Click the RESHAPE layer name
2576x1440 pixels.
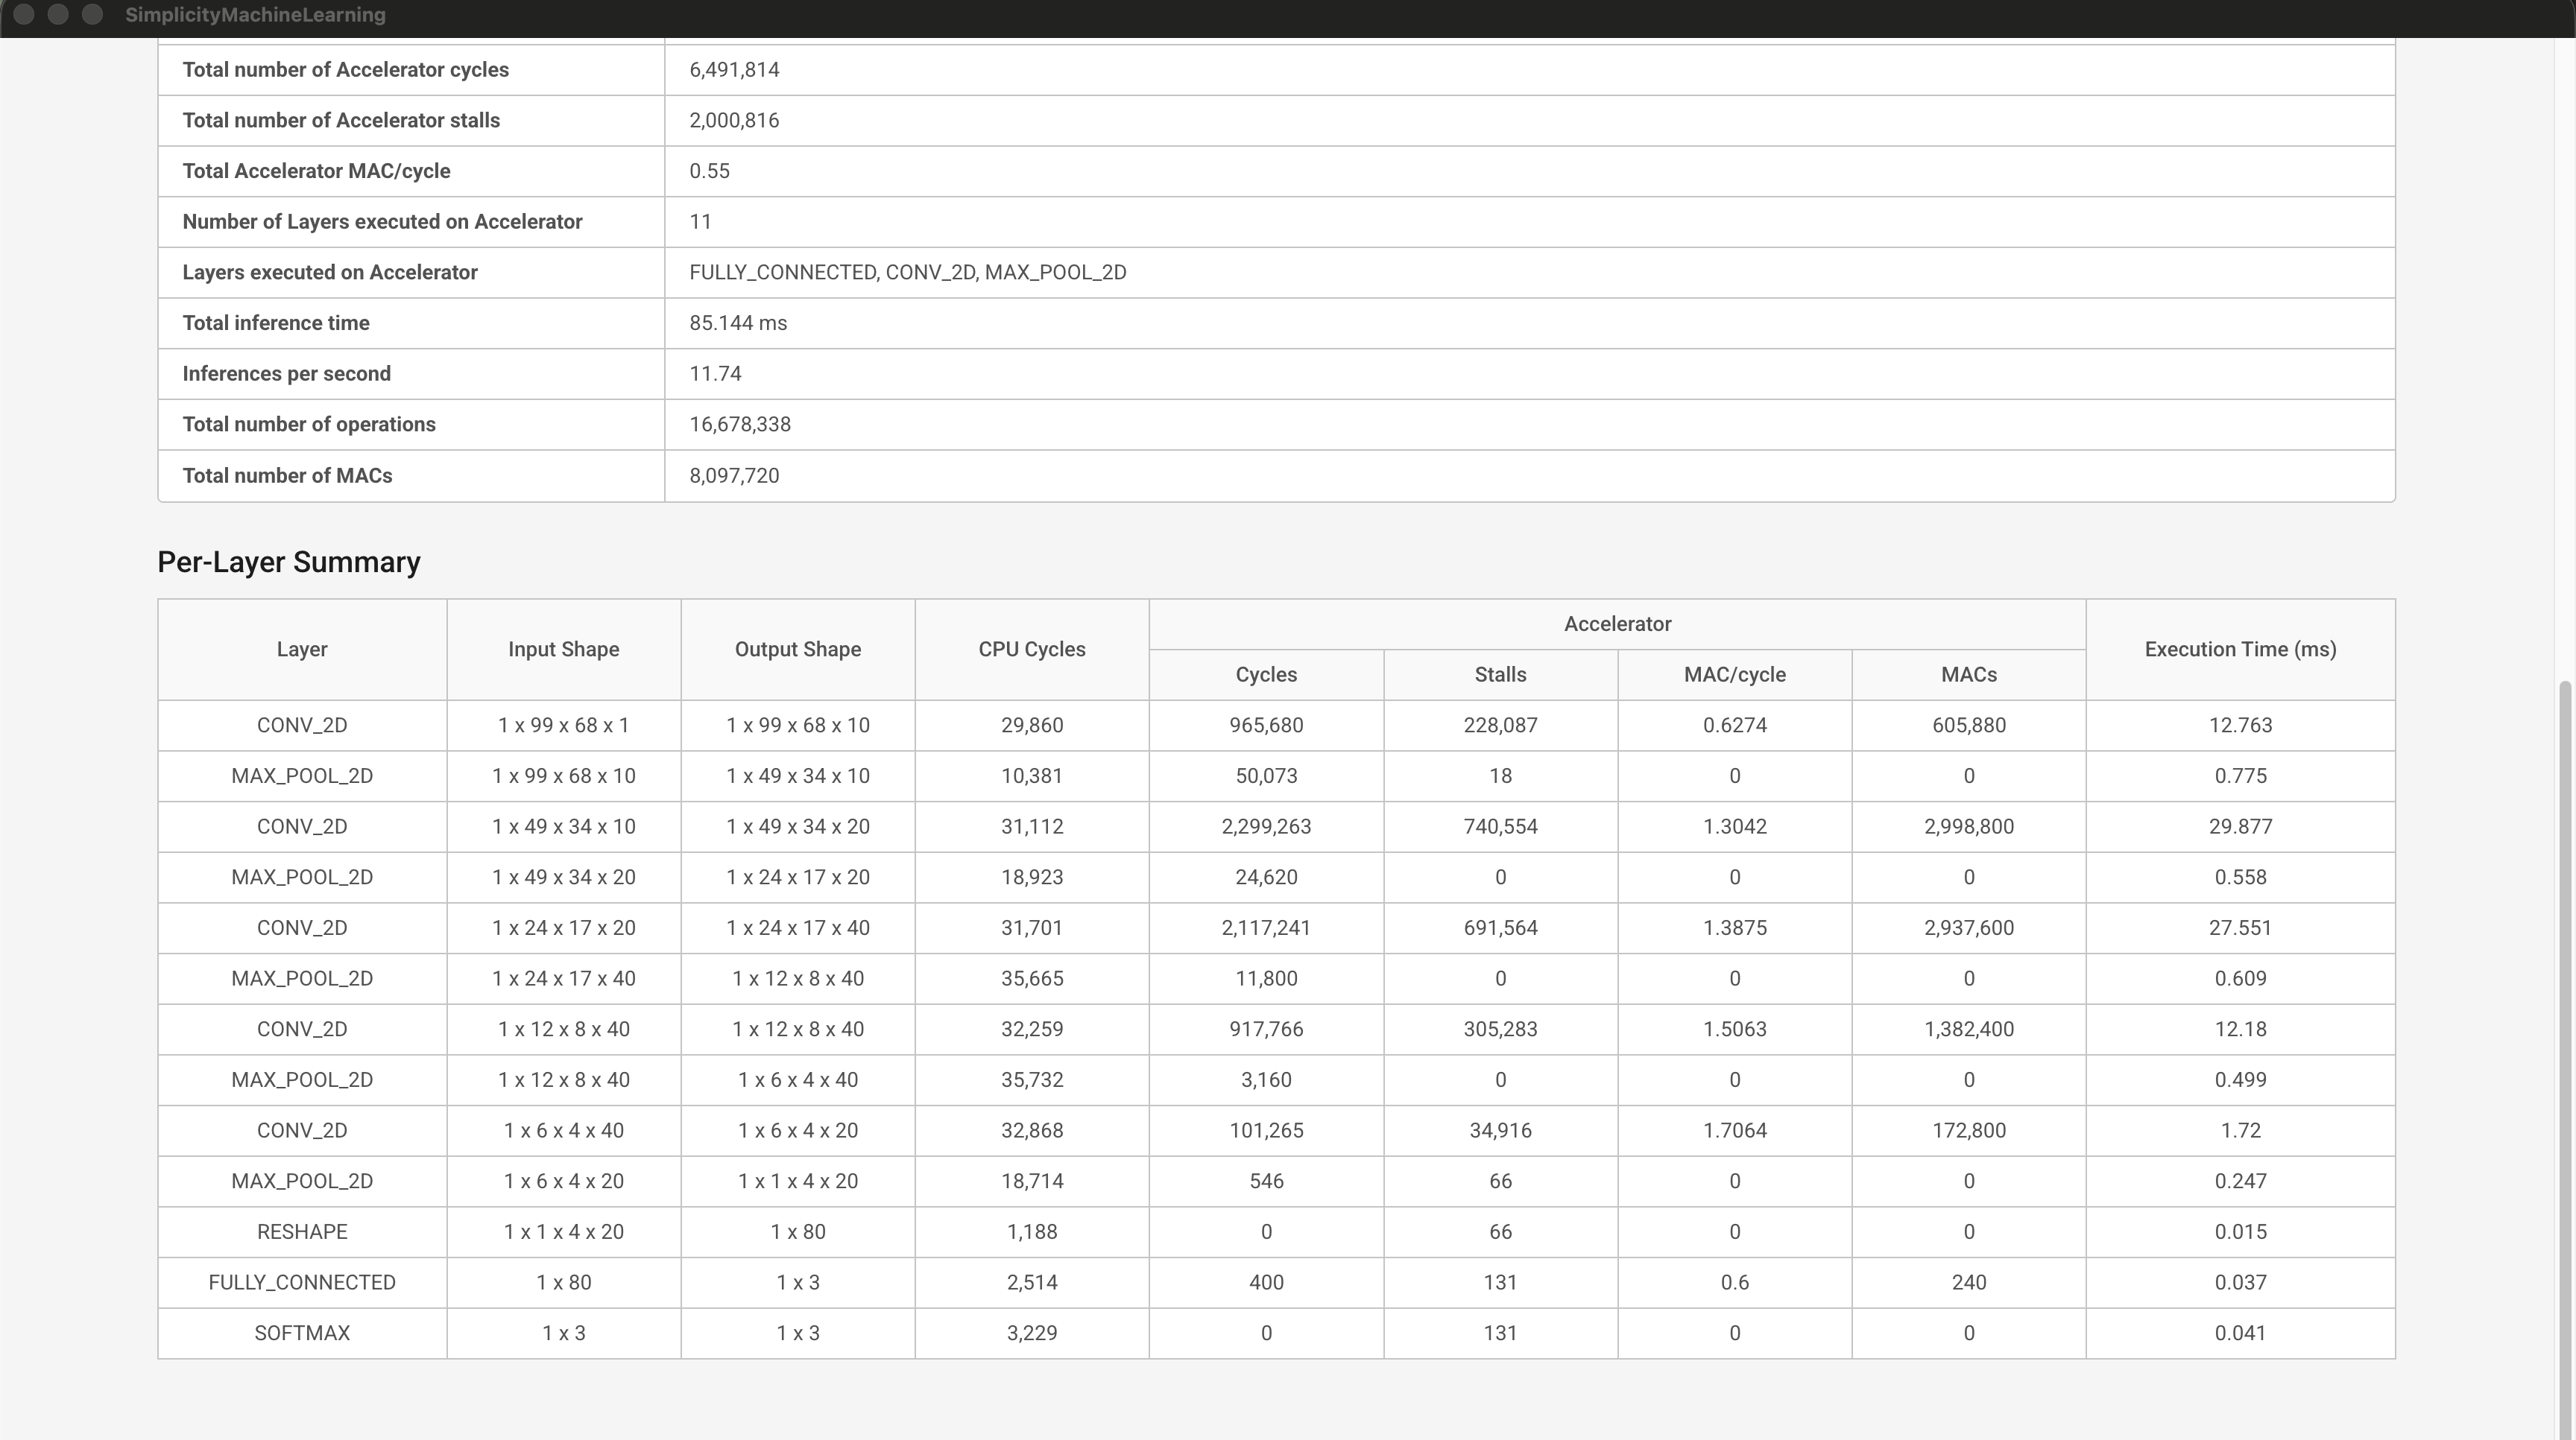coord(302,1232)
